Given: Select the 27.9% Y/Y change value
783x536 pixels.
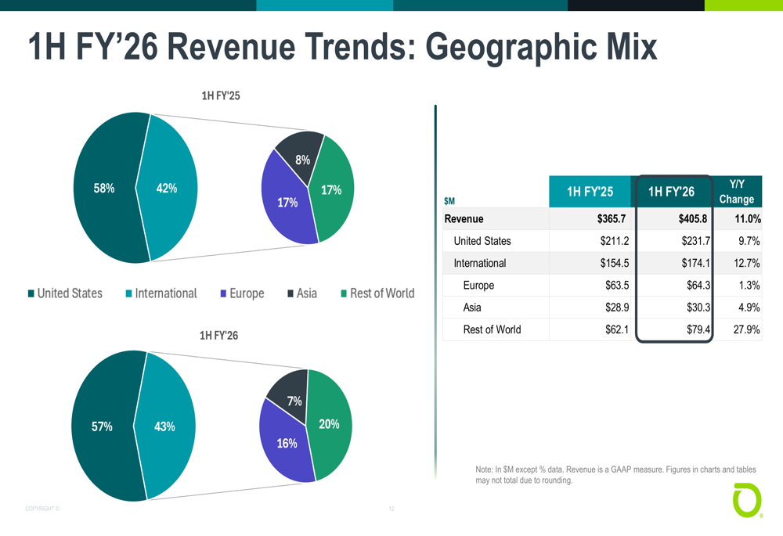Looking at the screenshot, I should coord(746,329).
